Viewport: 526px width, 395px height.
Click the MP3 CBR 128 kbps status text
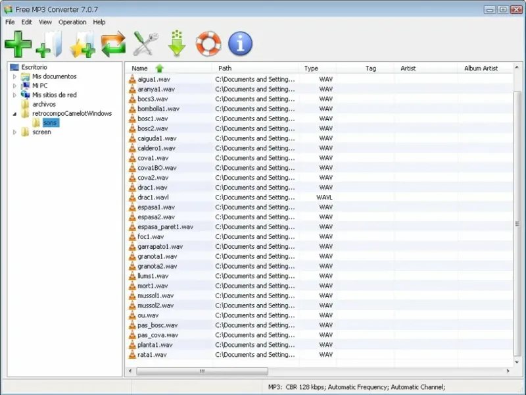356,387
